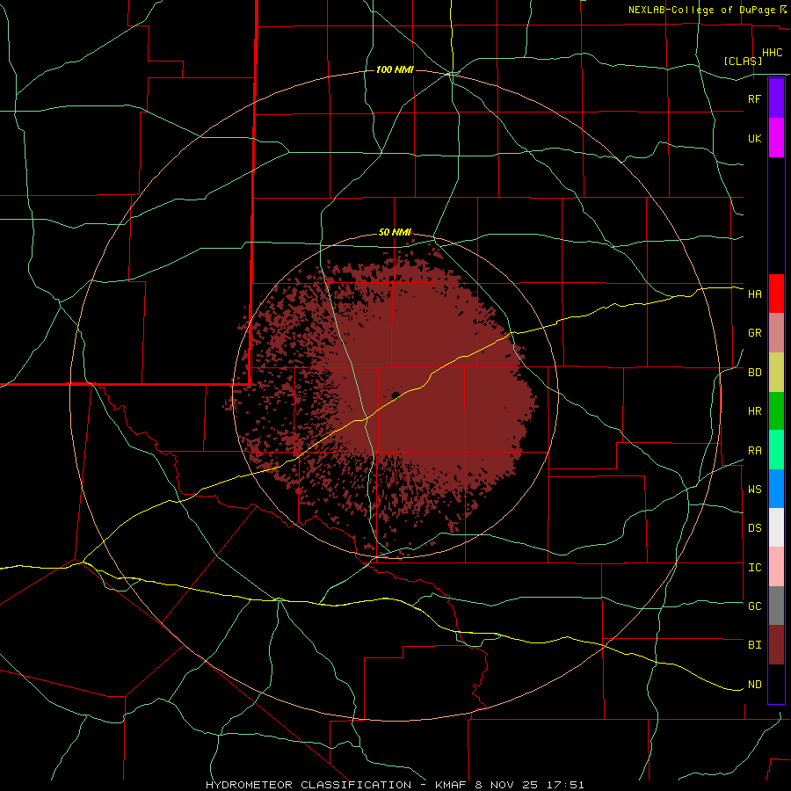Click the HR legend label
Viewport: 791px width, 791px height.
click(x=754, y=411)
